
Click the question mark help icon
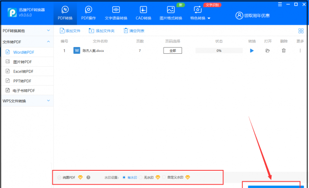(88, 178)
